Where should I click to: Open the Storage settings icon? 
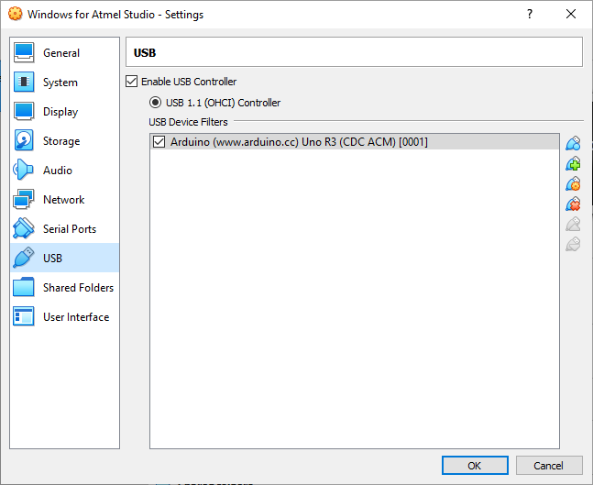tap(24, 140)
